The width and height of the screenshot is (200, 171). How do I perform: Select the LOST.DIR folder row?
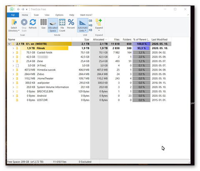[x=89, y=100]
